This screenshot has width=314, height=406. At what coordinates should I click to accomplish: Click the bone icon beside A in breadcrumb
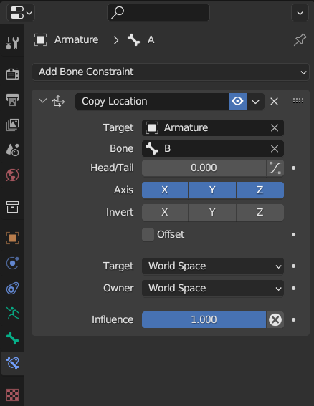tap(133, 40)
